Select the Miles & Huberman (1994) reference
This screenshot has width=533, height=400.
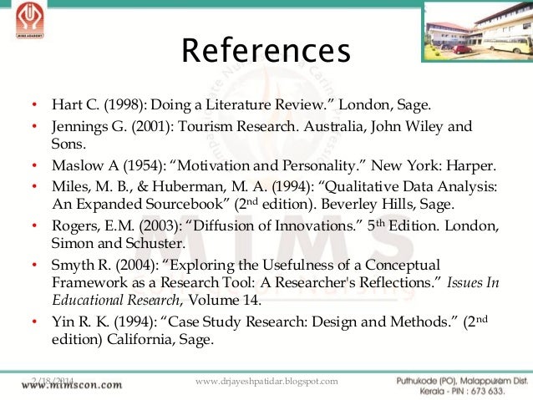tap(274, 195)
